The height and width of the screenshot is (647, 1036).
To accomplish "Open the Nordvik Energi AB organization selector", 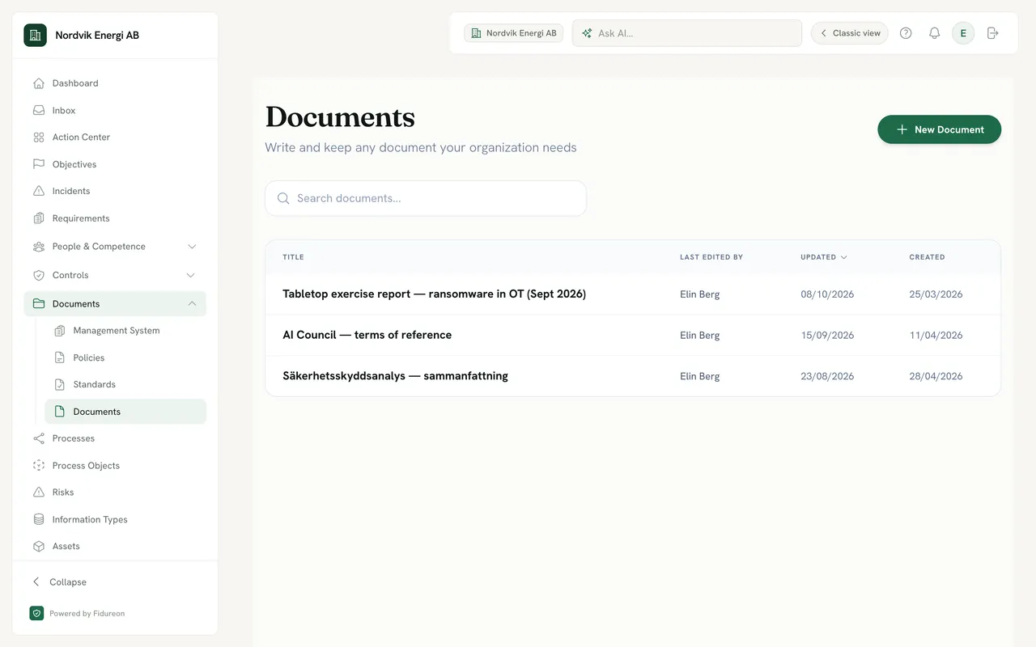I will (513, 33).
